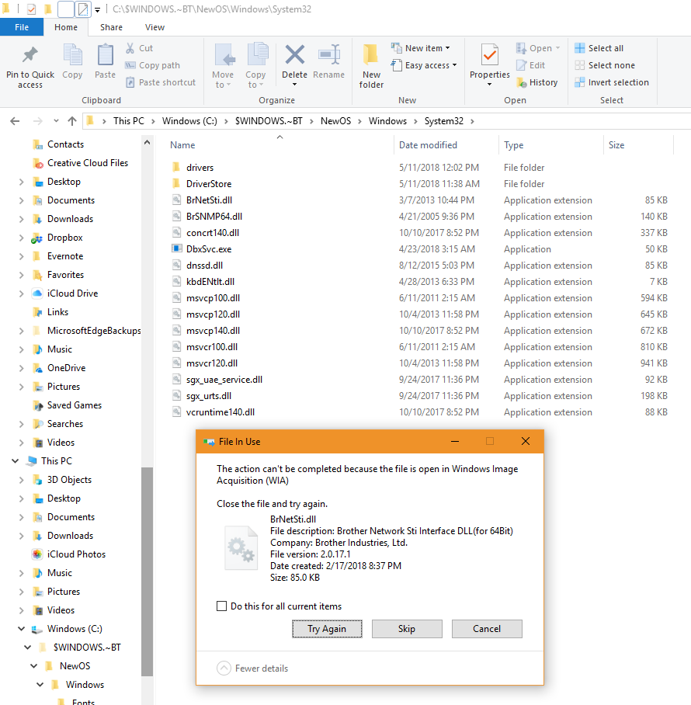The image size is (691, 705).
Task: Open the Recent locations dropdown arrow
Action: 56,121
